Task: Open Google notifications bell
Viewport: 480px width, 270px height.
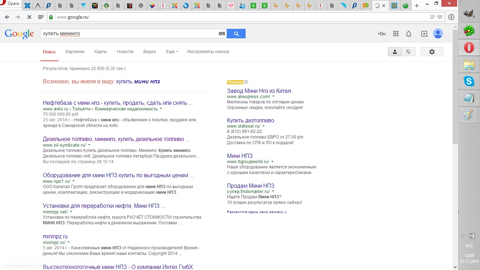Action: [x=409, y=34]
